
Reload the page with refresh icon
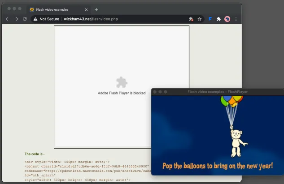(x=25, y=19)
